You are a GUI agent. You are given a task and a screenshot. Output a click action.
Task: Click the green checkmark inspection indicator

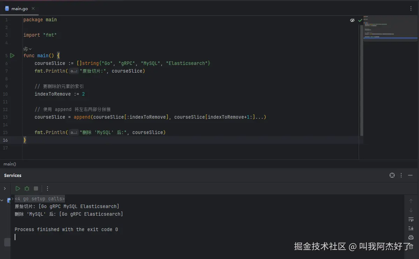[x=360, y=20]
